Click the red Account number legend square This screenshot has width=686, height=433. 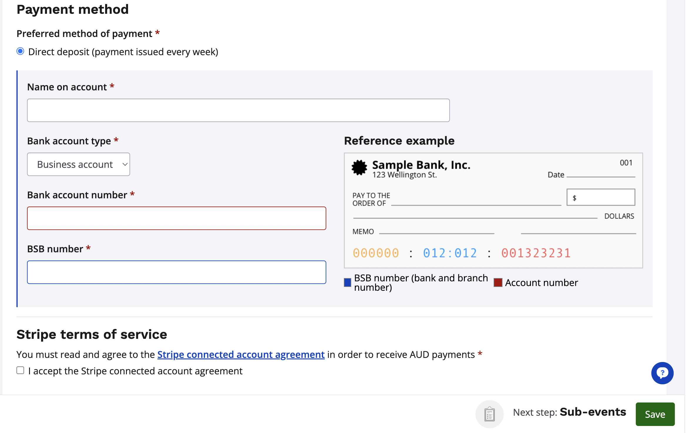coord(498,283)
